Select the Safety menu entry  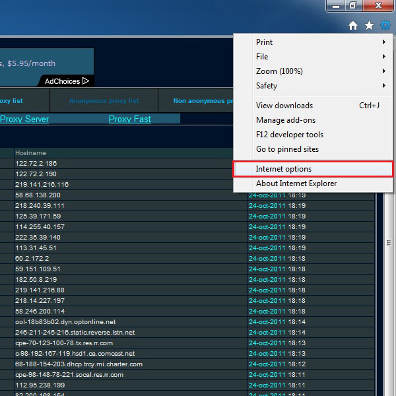click(313, 86)
